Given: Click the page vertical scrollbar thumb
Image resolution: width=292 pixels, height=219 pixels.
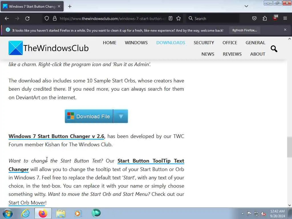Looking at the screenshot, I should 289,147.
